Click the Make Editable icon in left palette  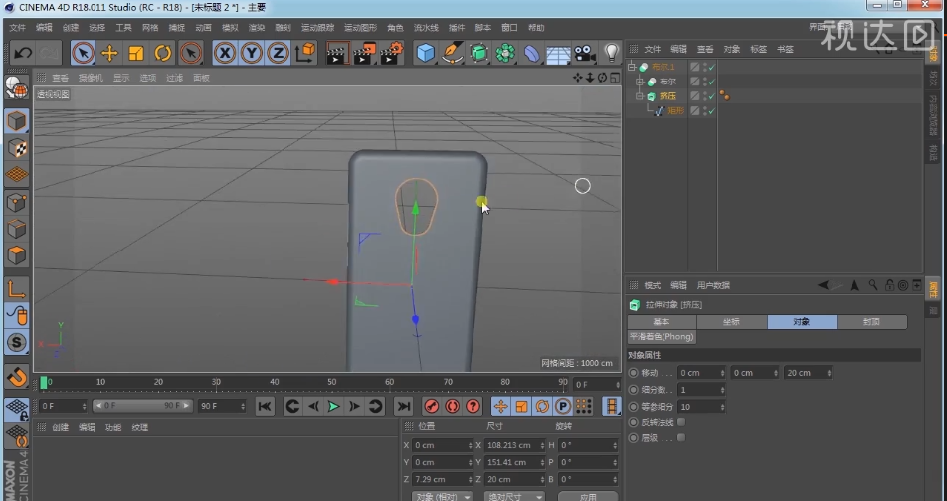click(16, 88)
